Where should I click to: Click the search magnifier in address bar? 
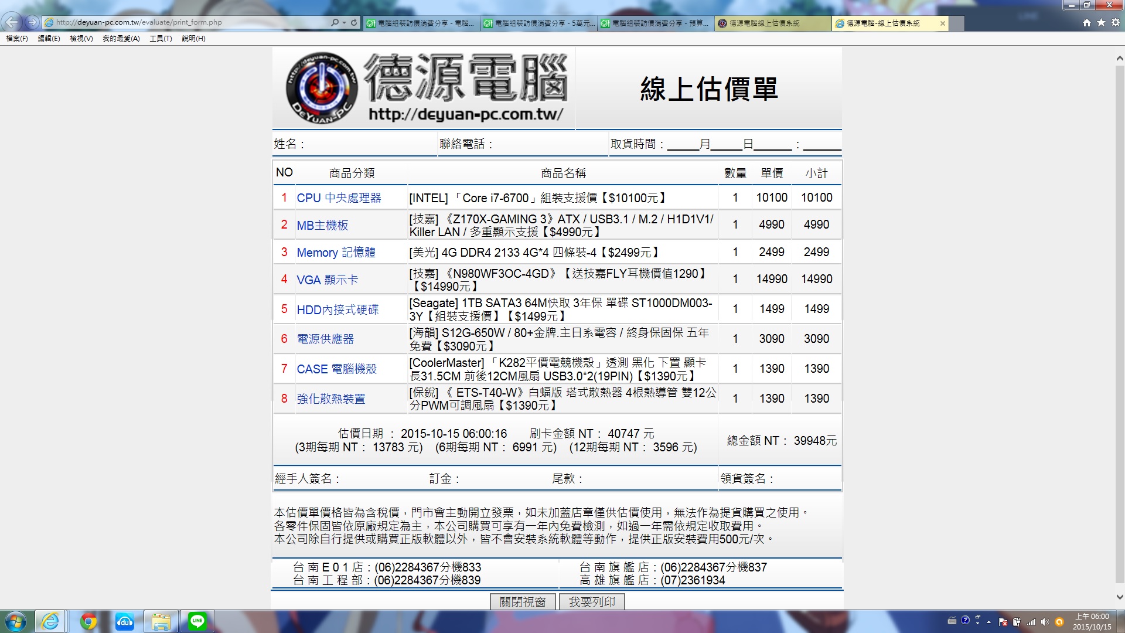335,22
